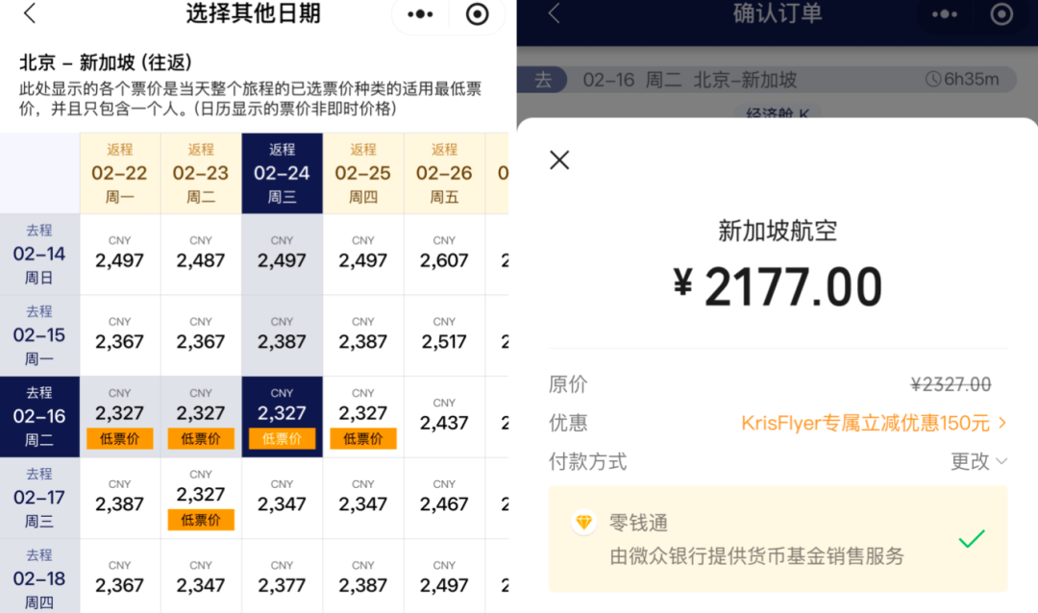Tap the close circle icon on confirm order page
The height and width of the screenshot is (613, 1038).
(x=1001, y=13)
